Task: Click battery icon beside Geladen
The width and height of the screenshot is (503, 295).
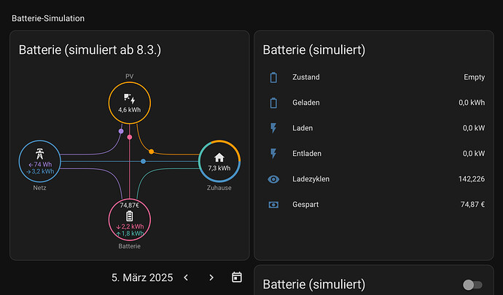Action: pos(273,103)
